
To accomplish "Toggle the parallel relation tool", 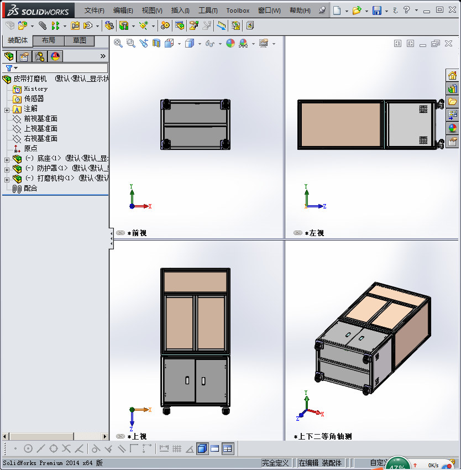I will [x=122, y=448].
